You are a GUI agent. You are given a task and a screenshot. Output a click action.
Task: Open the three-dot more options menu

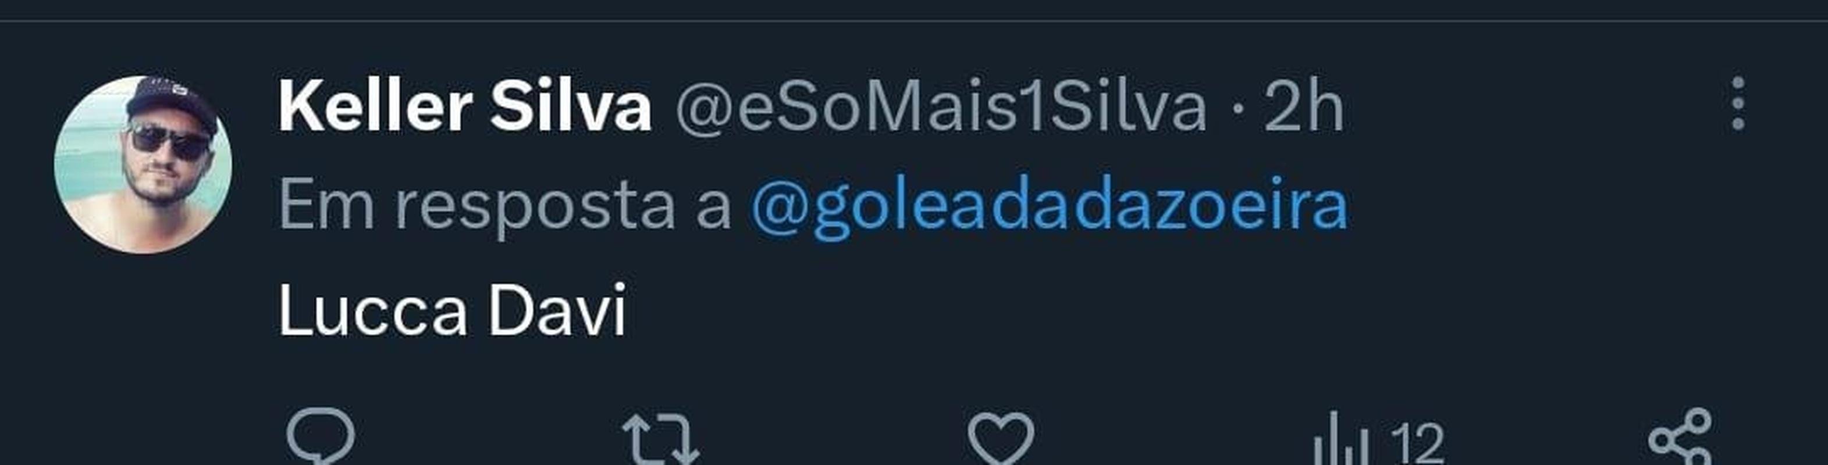point(1738,103)
